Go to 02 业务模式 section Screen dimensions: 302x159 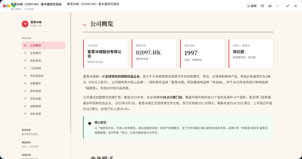(x=43, y=53)
